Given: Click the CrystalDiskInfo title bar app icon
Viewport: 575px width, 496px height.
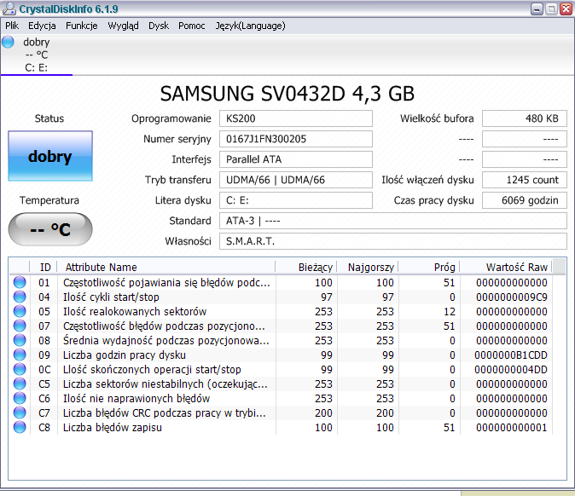Looking at the screenshot, I should pyautogui.click(x=9, y=9).
